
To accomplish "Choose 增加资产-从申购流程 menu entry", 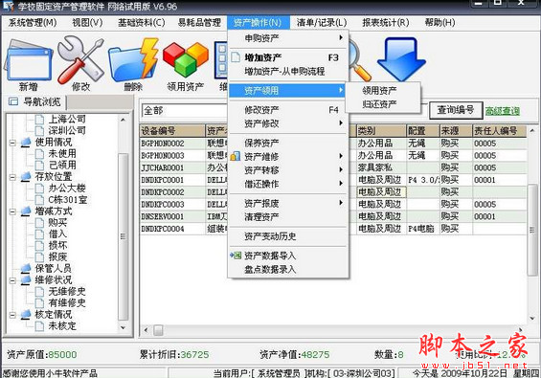I will click(288, 72).
